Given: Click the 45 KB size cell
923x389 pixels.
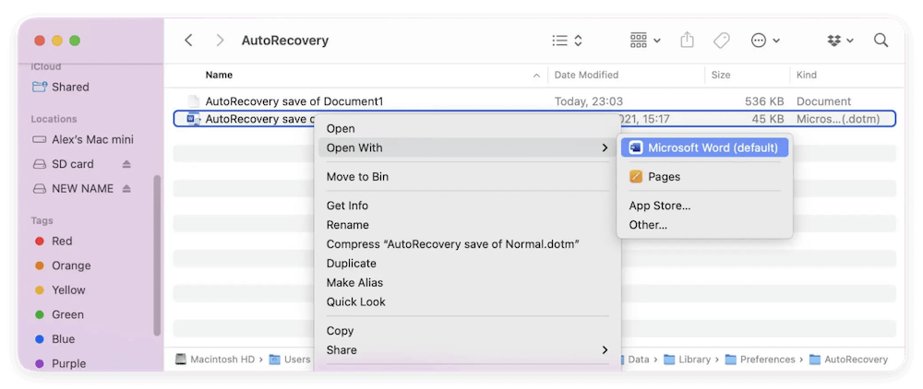Looking at the screenshot, I should pos(768,119).
